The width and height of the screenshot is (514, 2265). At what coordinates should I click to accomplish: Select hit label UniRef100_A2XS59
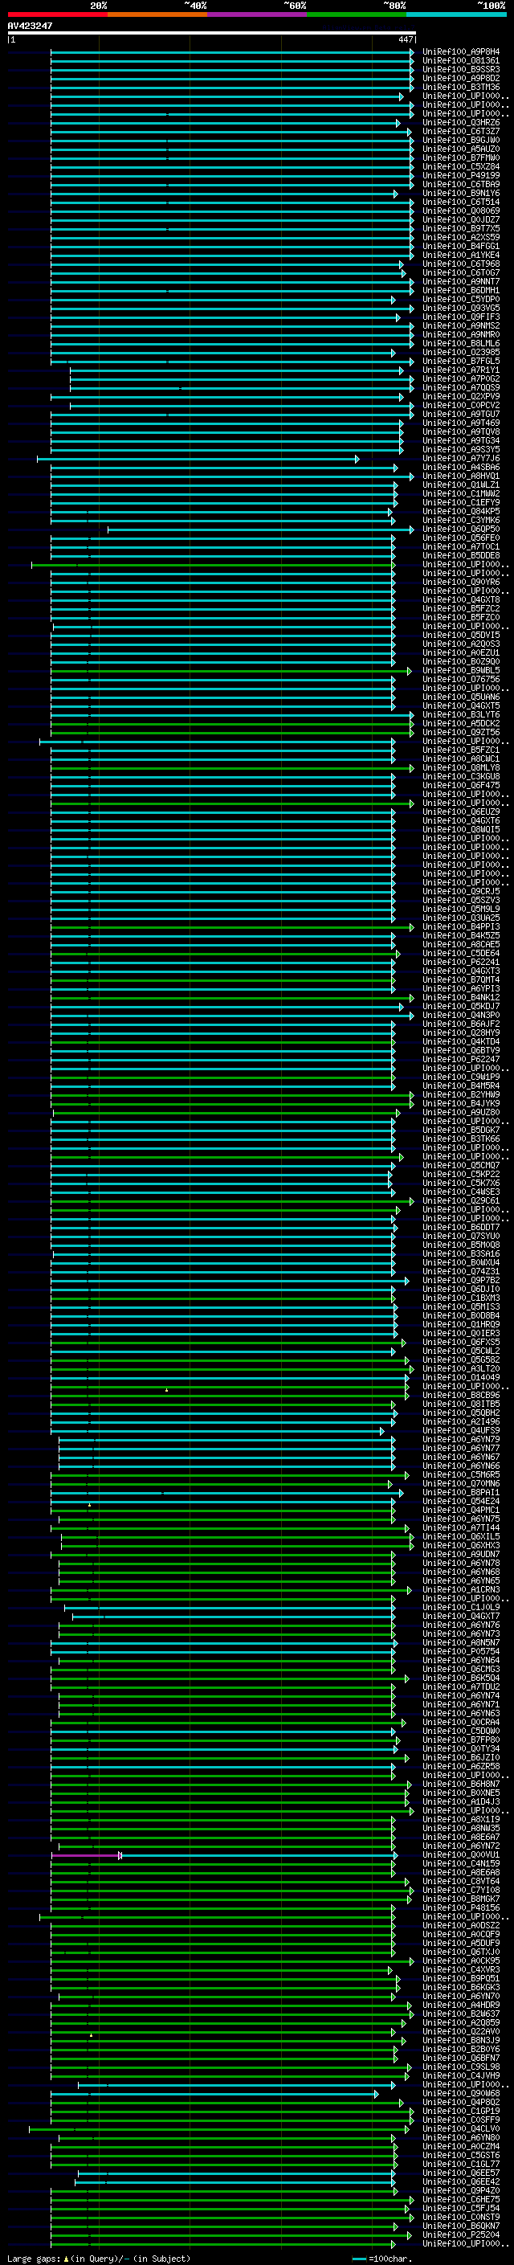click(x=461, y=237)
